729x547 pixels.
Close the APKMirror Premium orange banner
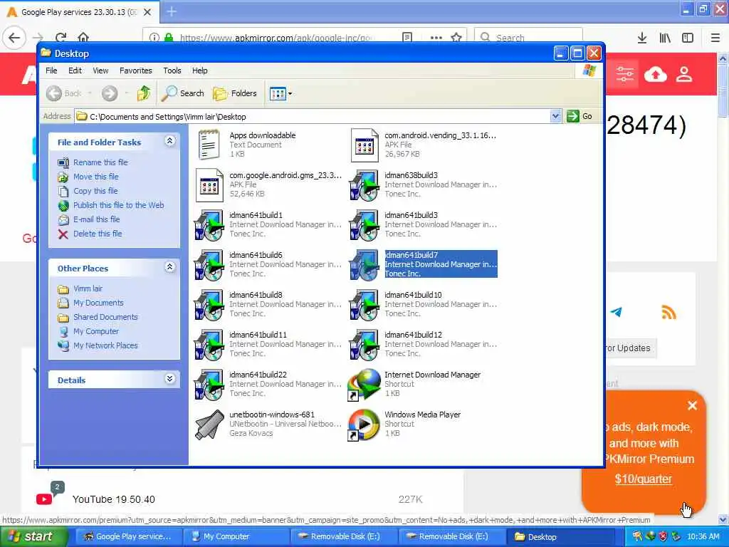coord(692,405)
